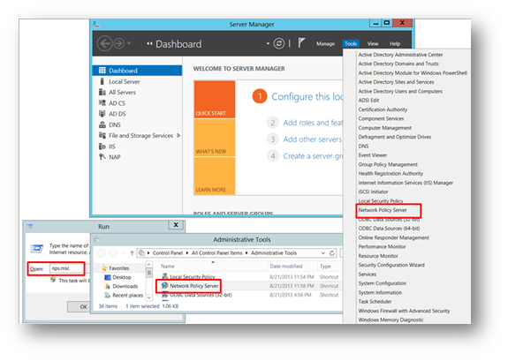
Task: Click the WHAT'S NEW tile
Action: 215,138
